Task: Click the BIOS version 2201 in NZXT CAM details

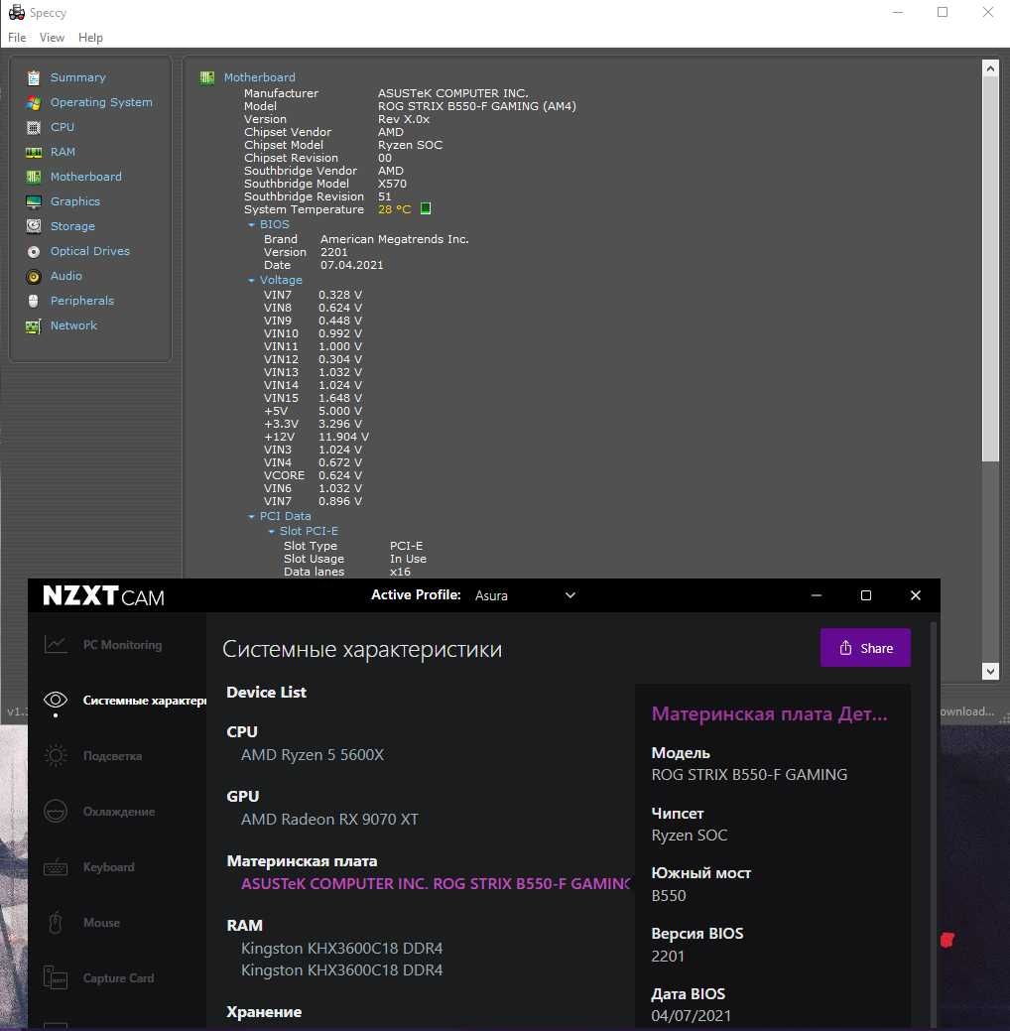Action: tap(668, 956)
